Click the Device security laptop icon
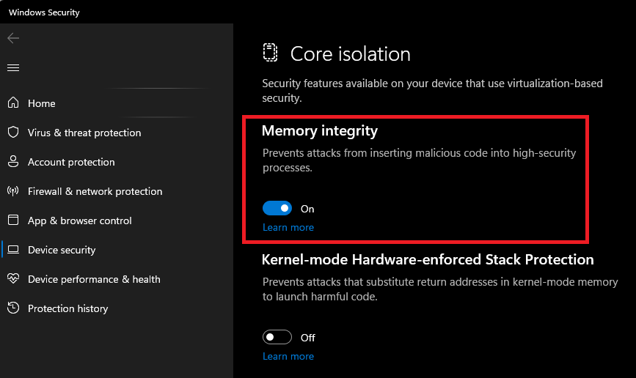The width and height of the screenshot is (636, 378). point(13,250)
